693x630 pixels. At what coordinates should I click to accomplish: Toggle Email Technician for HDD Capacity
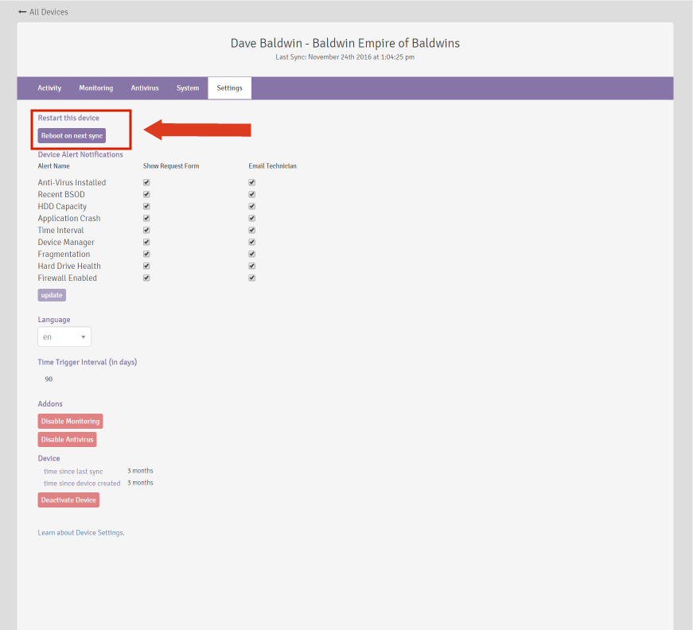click(x=252, y=206)
